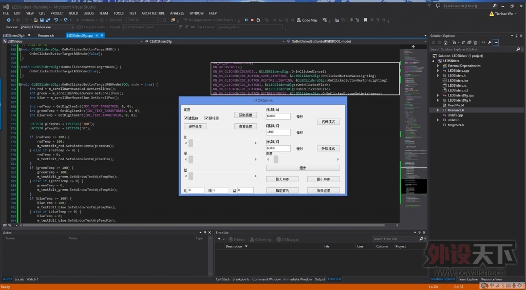Click View Code icon in Solution Explorer
Image resolution: width=526 pixels, height=290 pixels.
483,43
